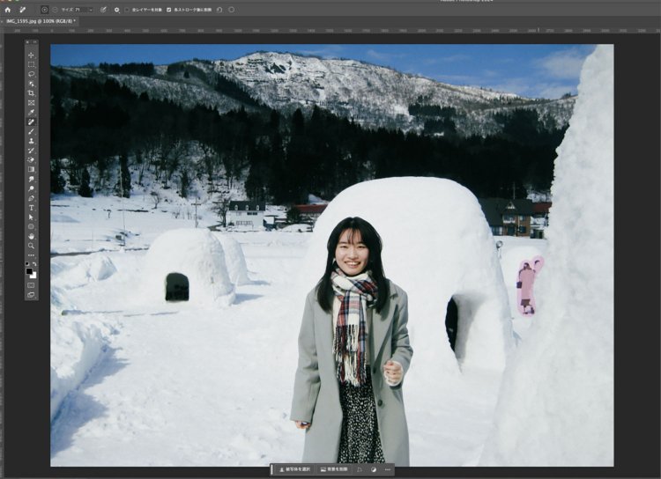Image resolution: width=661 pixels, height=479 pixels.
Task: Click Select Subject in contextual task bar
Action: [294, 469]
